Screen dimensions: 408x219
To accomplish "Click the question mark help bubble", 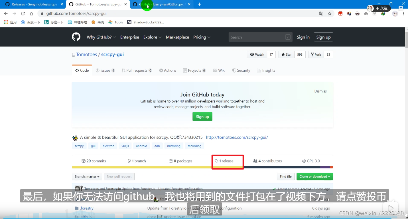I will pyautogui.click(x=401, y=8).
